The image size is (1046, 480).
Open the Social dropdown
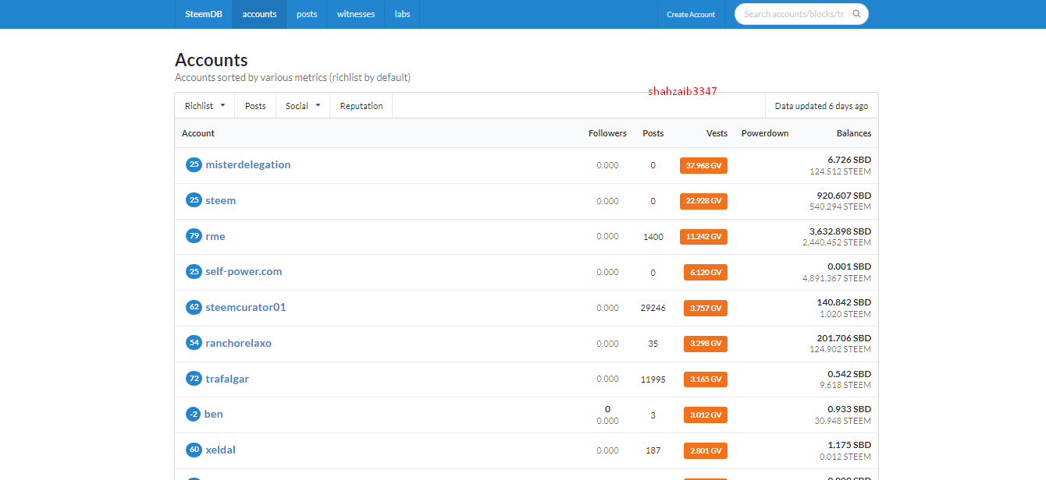click(x=303, y=106)
